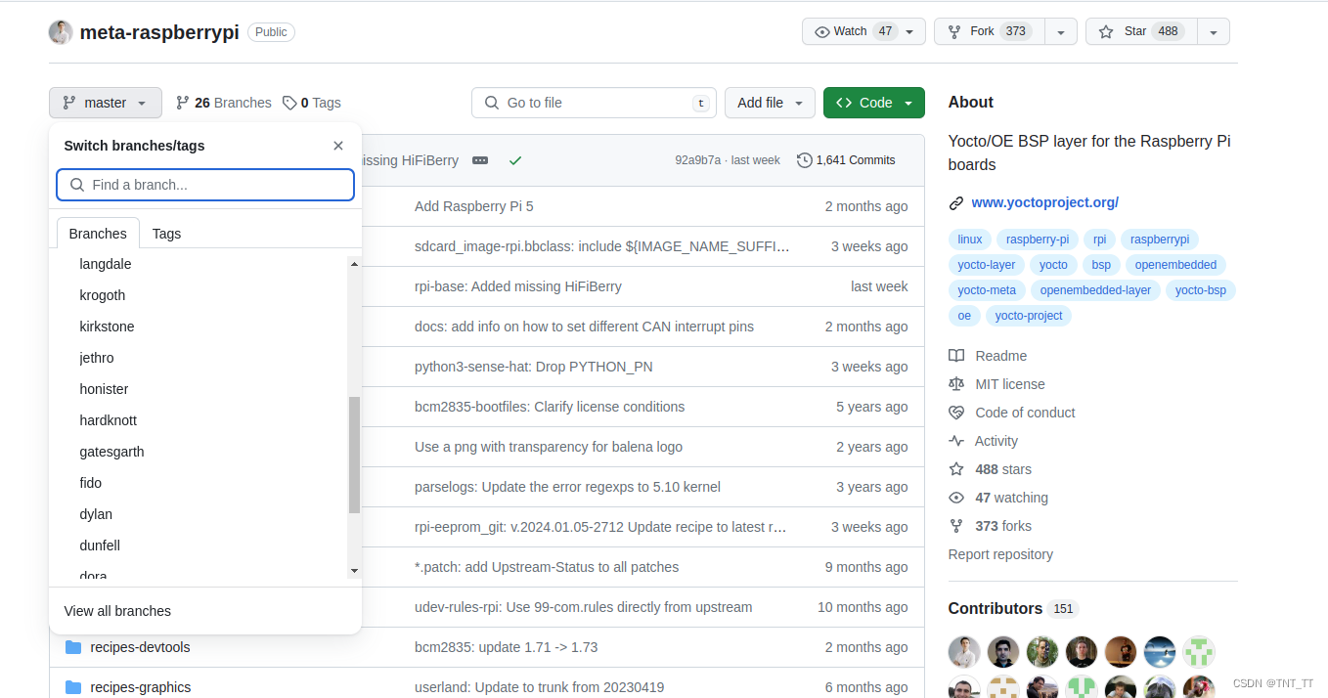Open the 0 Tags link
This screenshot has width=1328, height=698.
coord(312,103)
